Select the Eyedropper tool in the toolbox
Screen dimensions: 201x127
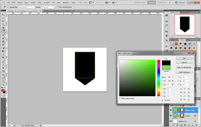[x=3, y=31]
